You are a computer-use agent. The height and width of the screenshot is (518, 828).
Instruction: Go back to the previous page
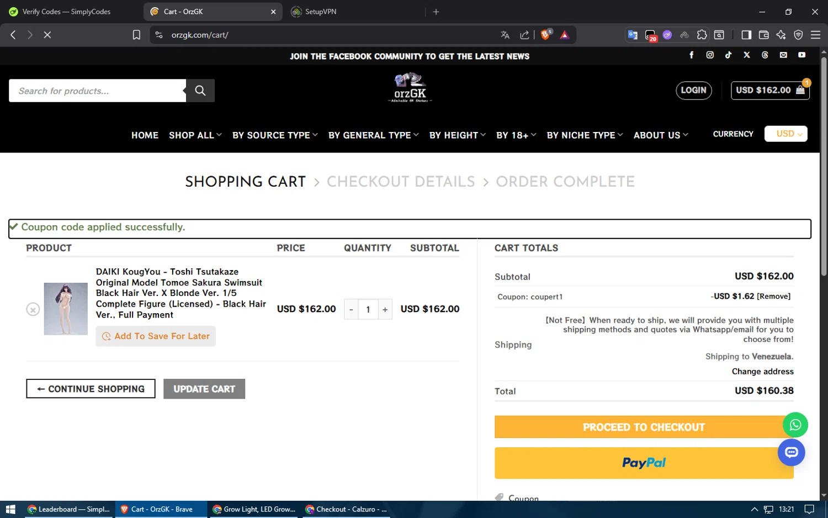coord(13,35)
